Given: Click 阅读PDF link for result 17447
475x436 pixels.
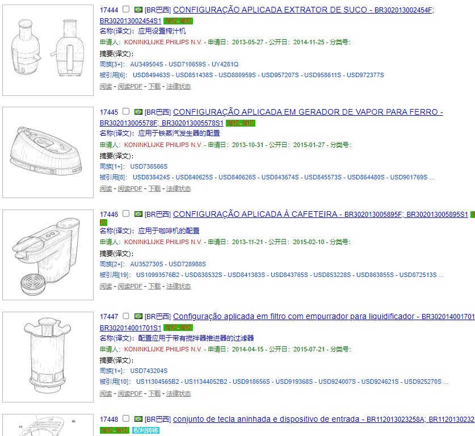Looking at the screenshot, I should [130, 393].
